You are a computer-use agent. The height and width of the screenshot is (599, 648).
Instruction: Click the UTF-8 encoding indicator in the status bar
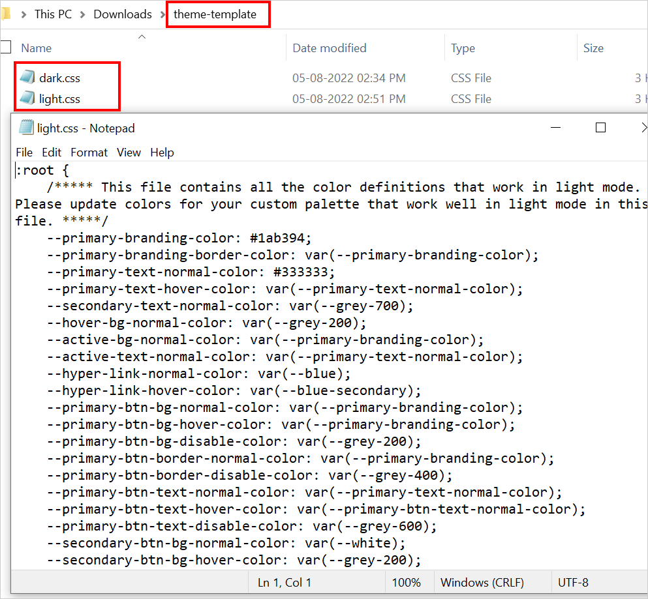pos(573,582)
